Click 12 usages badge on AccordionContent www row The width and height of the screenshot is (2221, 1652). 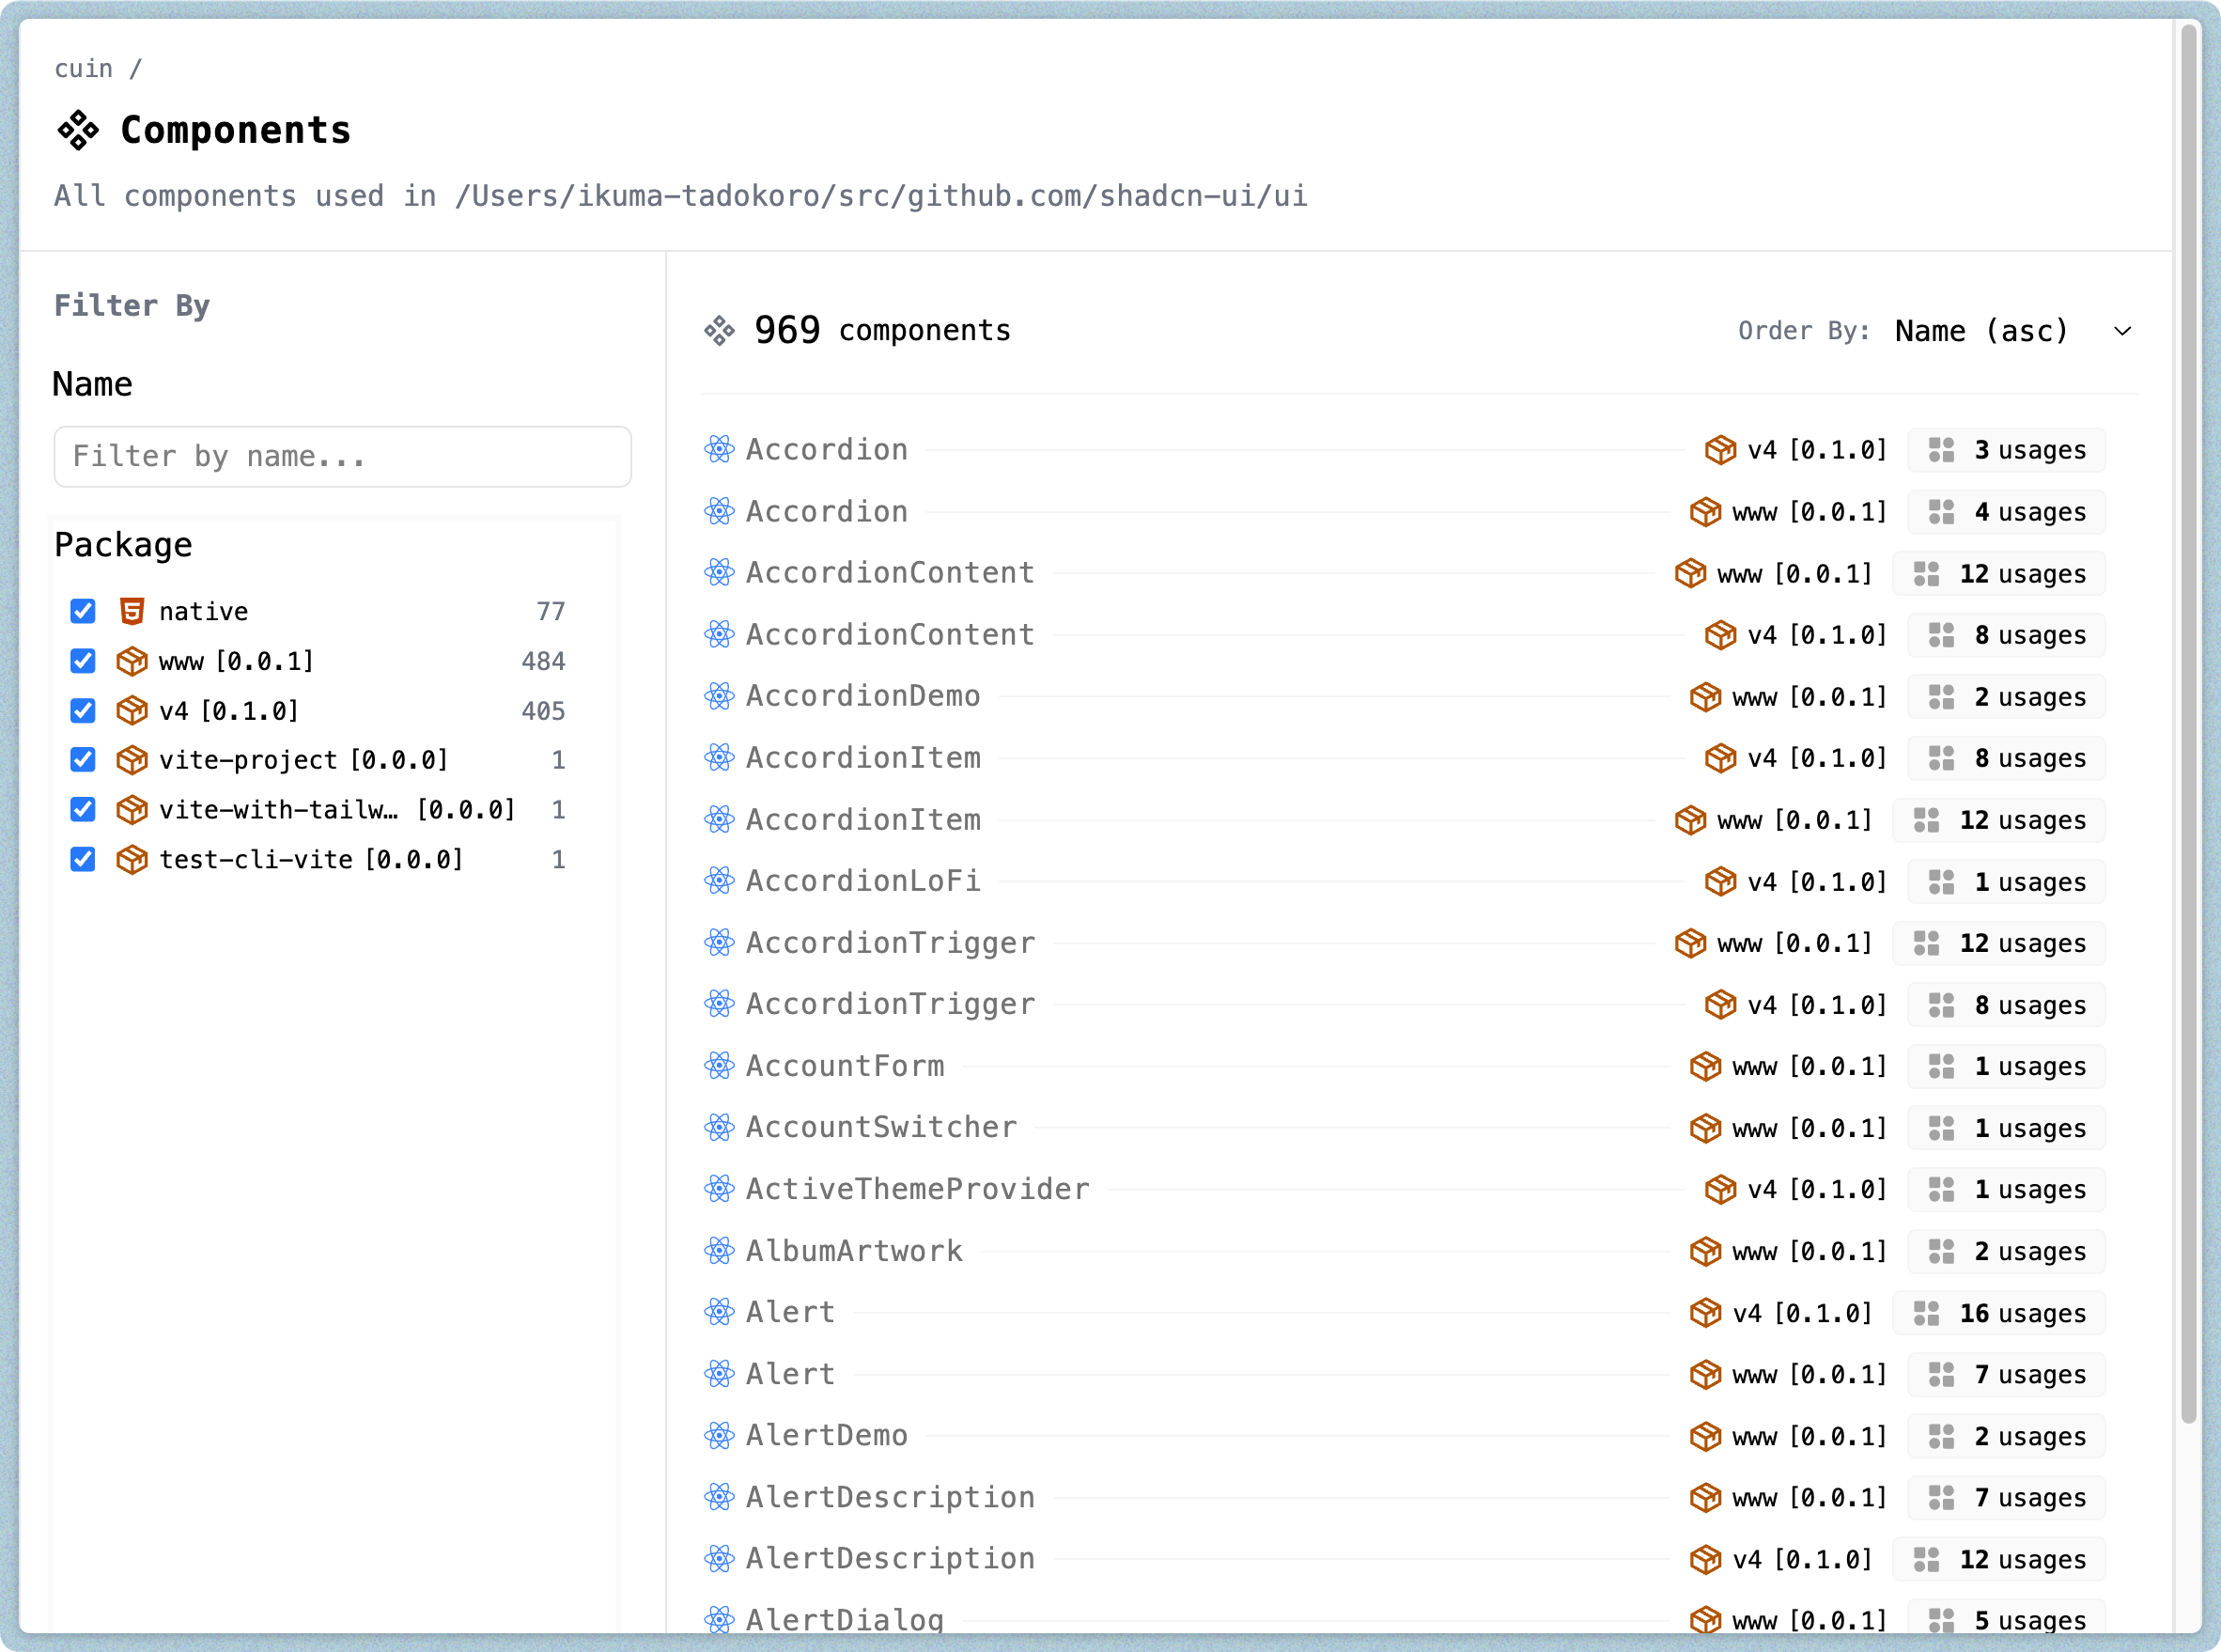click(x=1999, y=574)
